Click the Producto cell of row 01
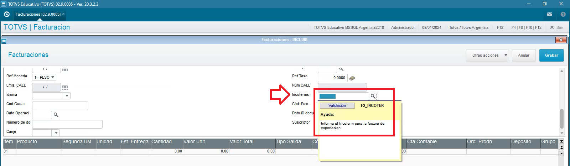Viewport: 570px width, 166px height. point(39,151)
